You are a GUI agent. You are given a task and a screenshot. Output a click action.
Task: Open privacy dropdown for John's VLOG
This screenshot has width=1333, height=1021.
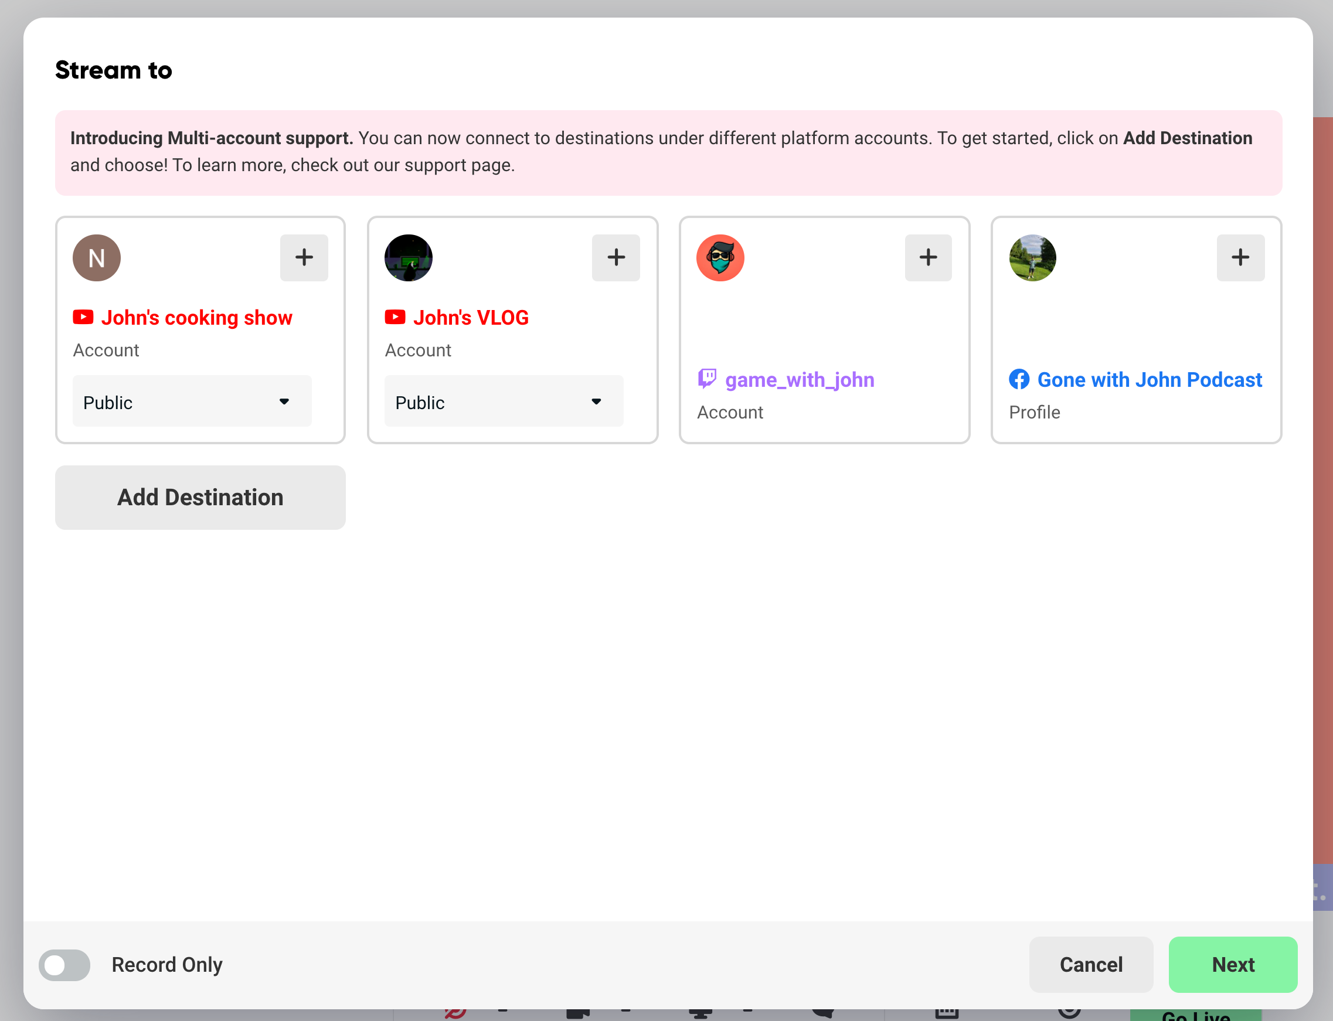[504, 401]
